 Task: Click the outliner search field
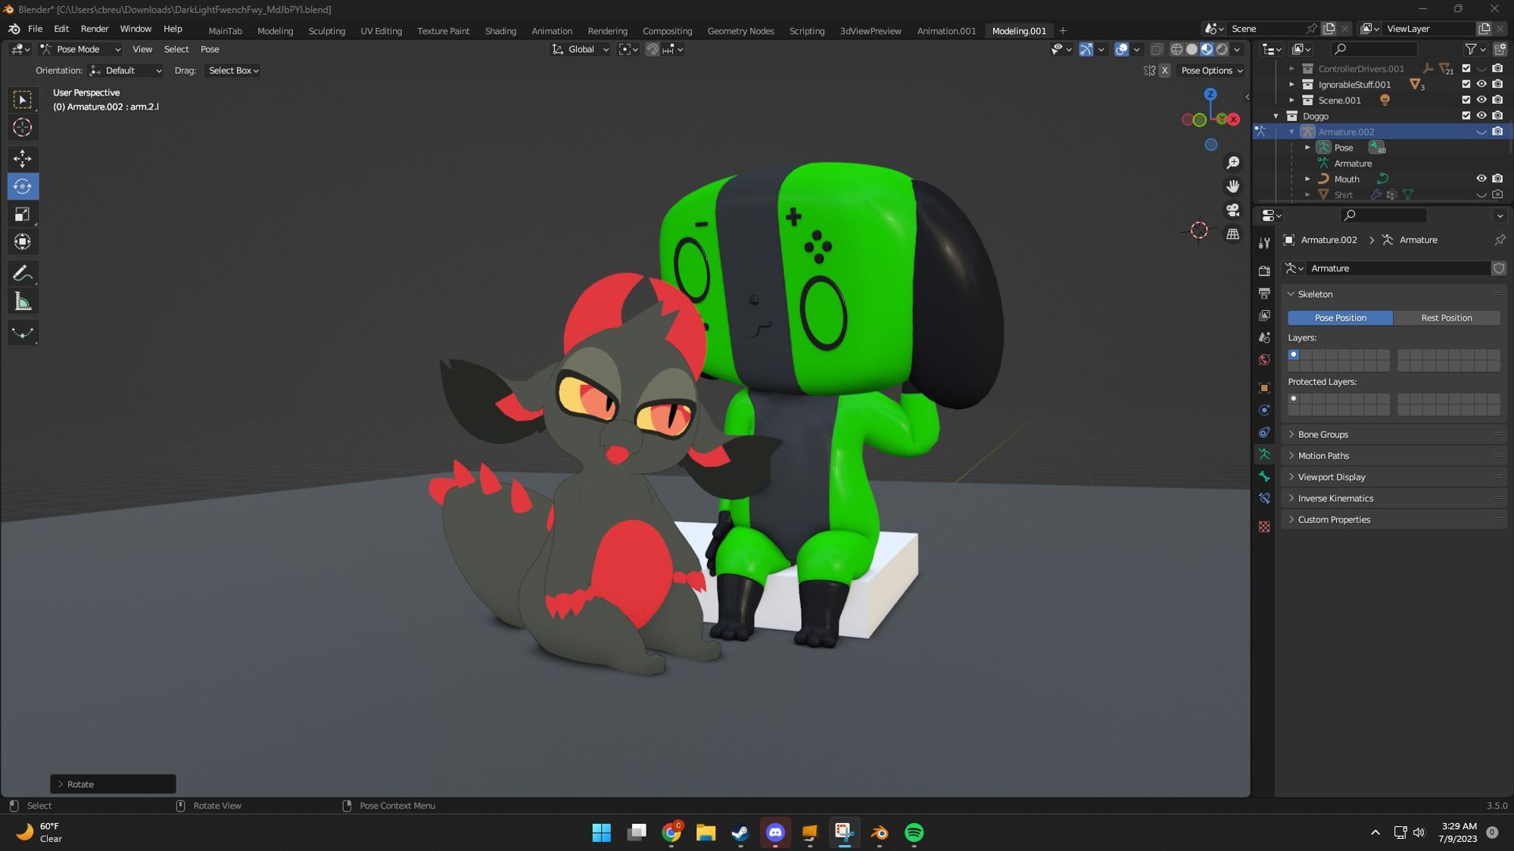(x=1375, y=49)
